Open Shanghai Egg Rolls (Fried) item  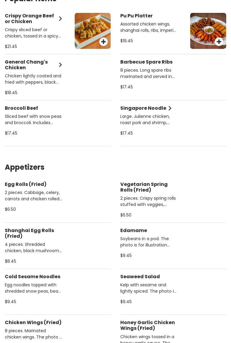(29, 233)
